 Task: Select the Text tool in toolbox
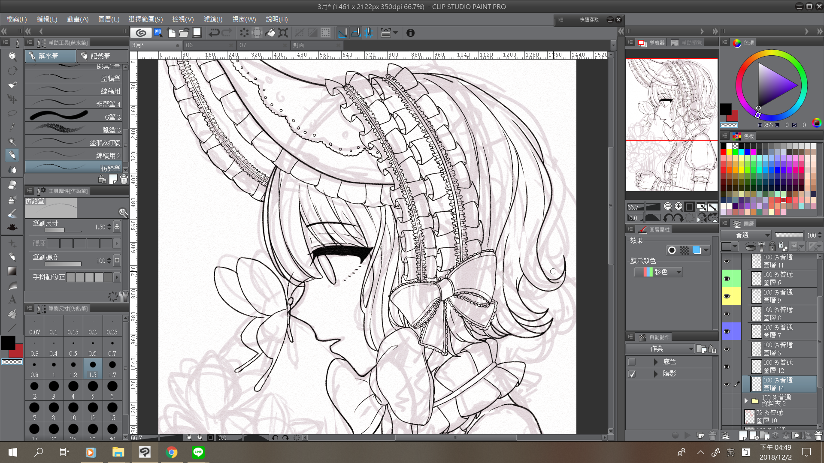(12, 299)
